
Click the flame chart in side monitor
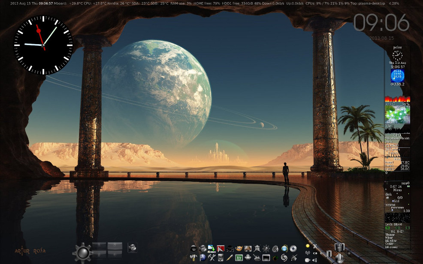pos(397,99)
